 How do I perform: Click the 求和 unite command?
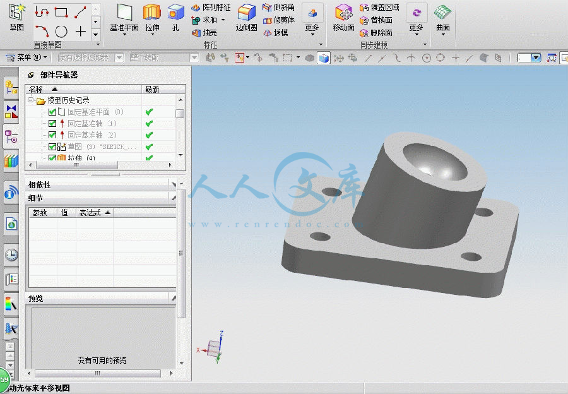205,20
